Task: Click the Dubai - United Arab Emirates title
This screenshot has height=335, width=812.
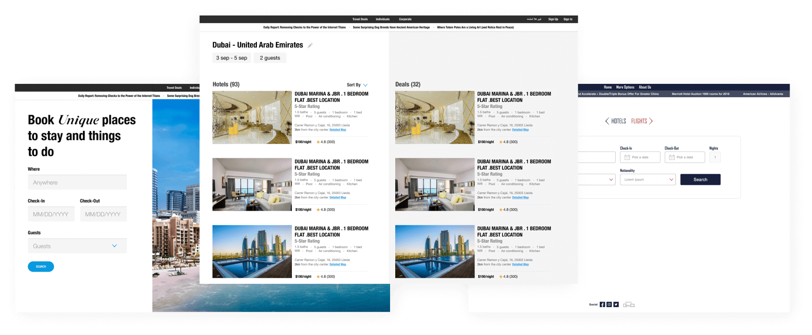Action: (257, 45)
